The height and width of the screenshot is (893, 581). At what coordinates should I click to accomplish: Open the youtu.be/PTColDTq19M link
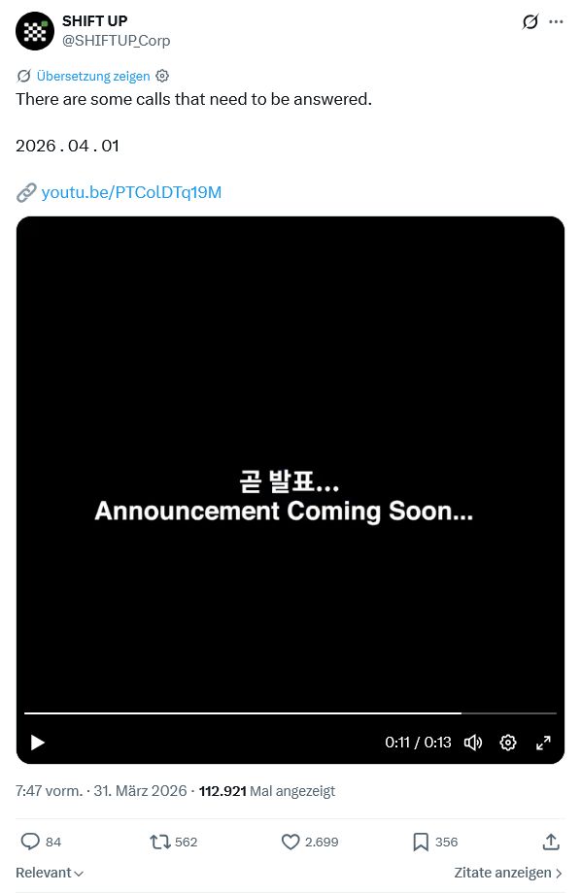pos(132,192)
